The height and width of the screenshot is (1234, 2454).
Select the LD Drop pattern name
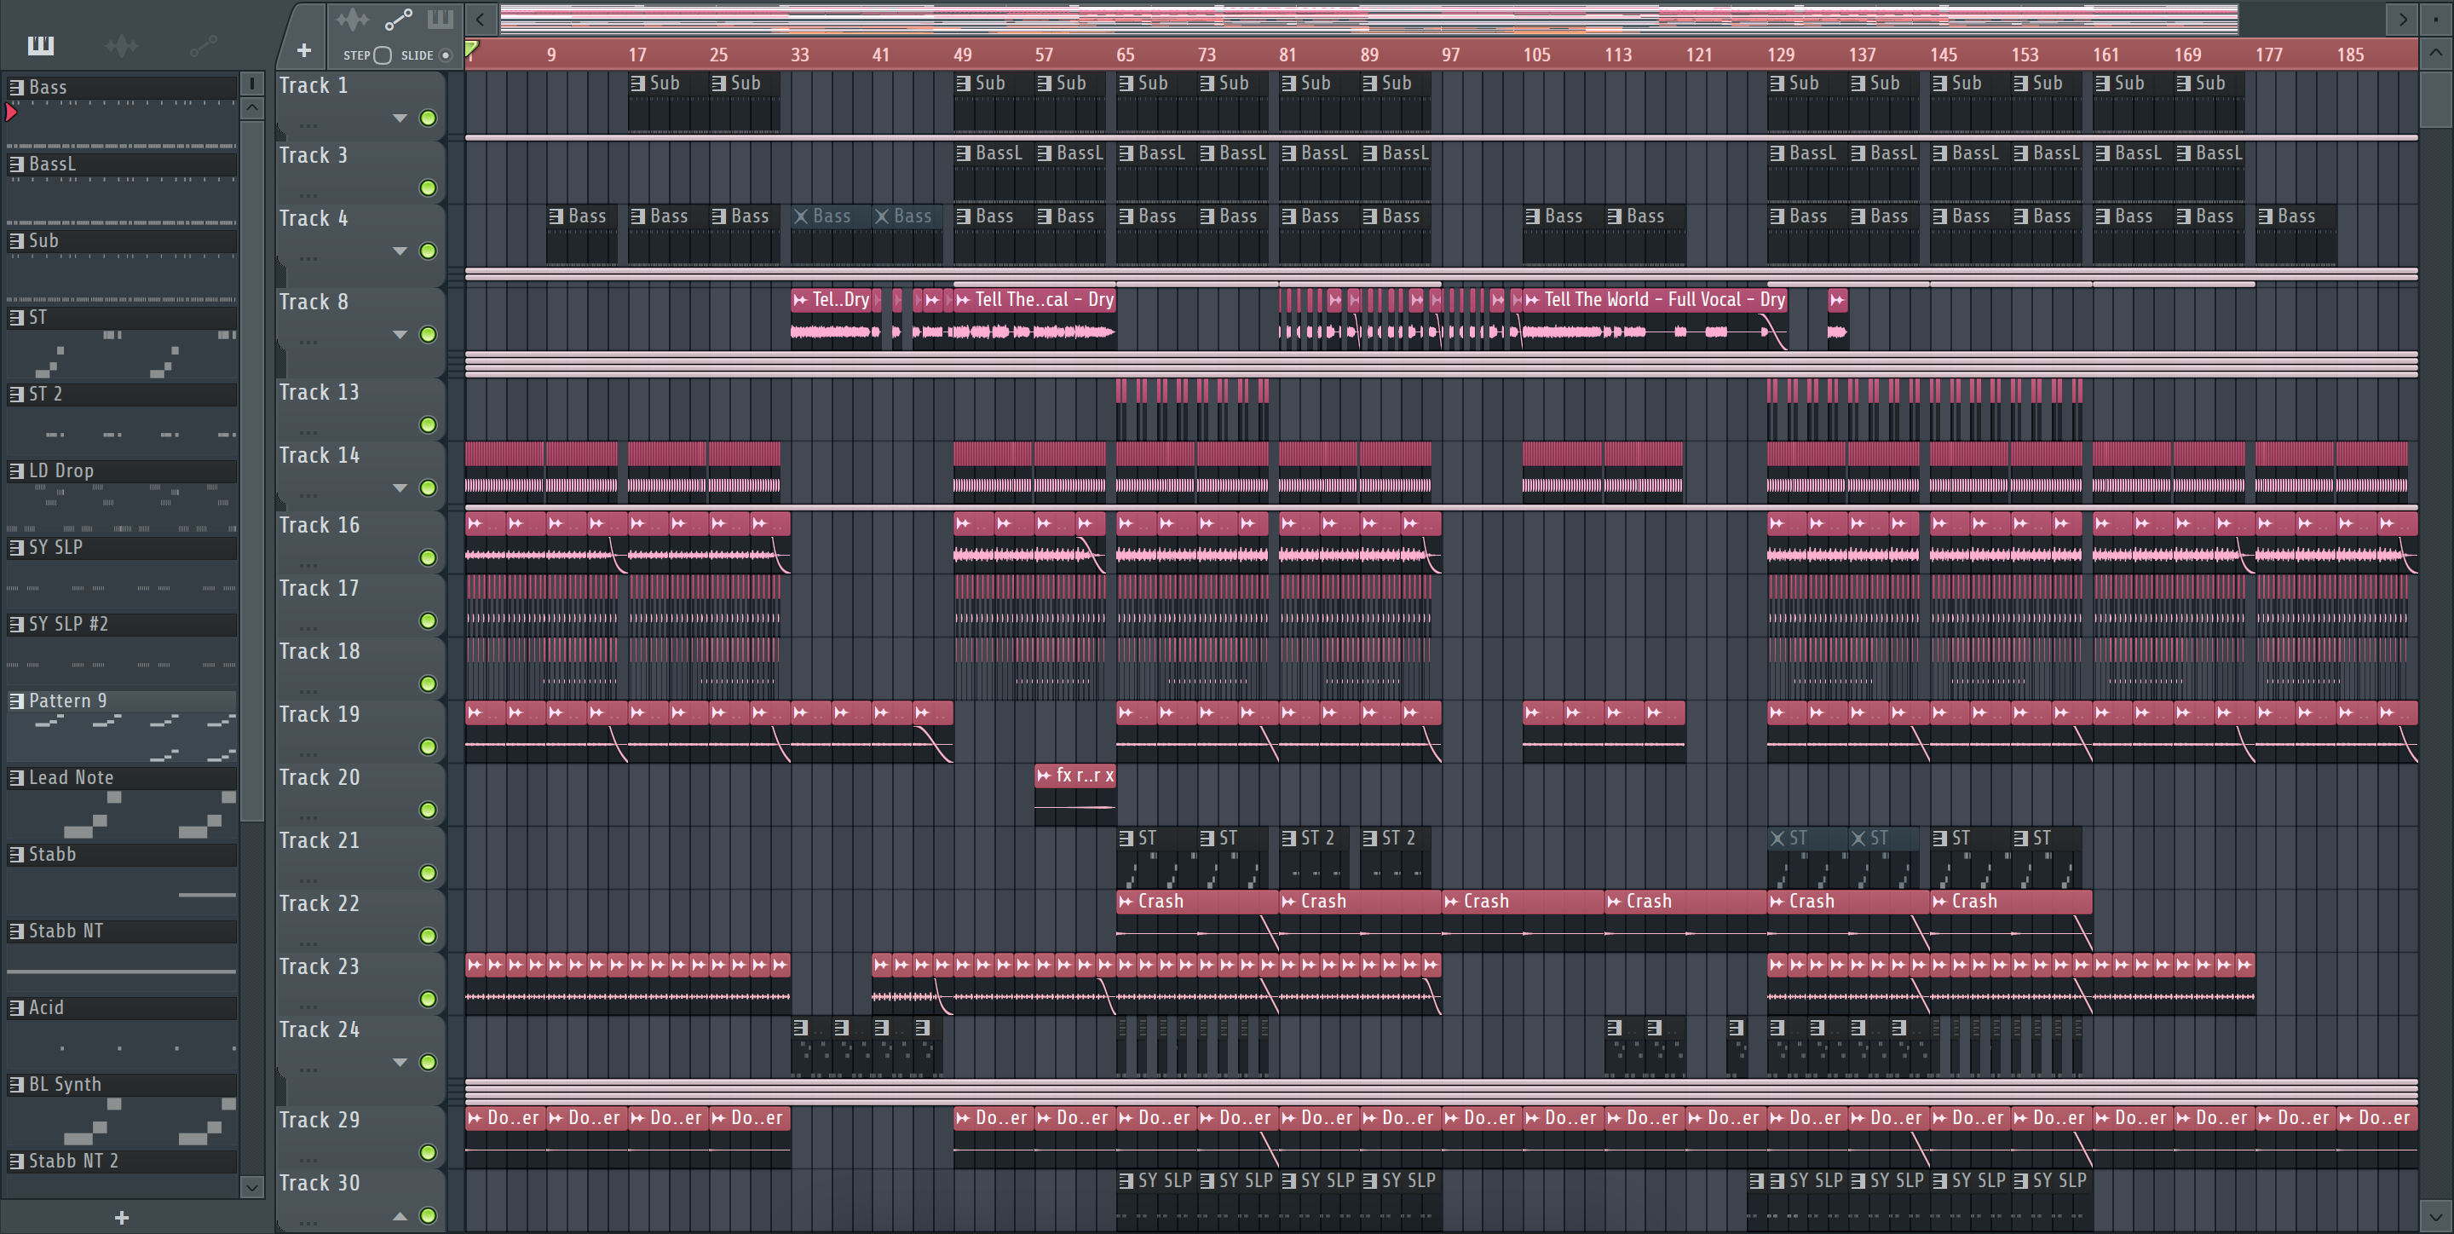pos(61,470)
